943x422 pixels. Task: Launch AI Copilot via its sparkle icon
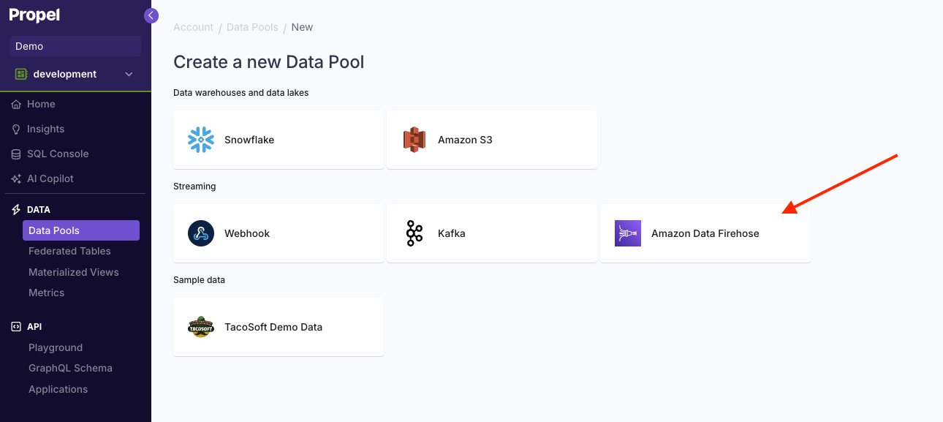tap(15, 178)
